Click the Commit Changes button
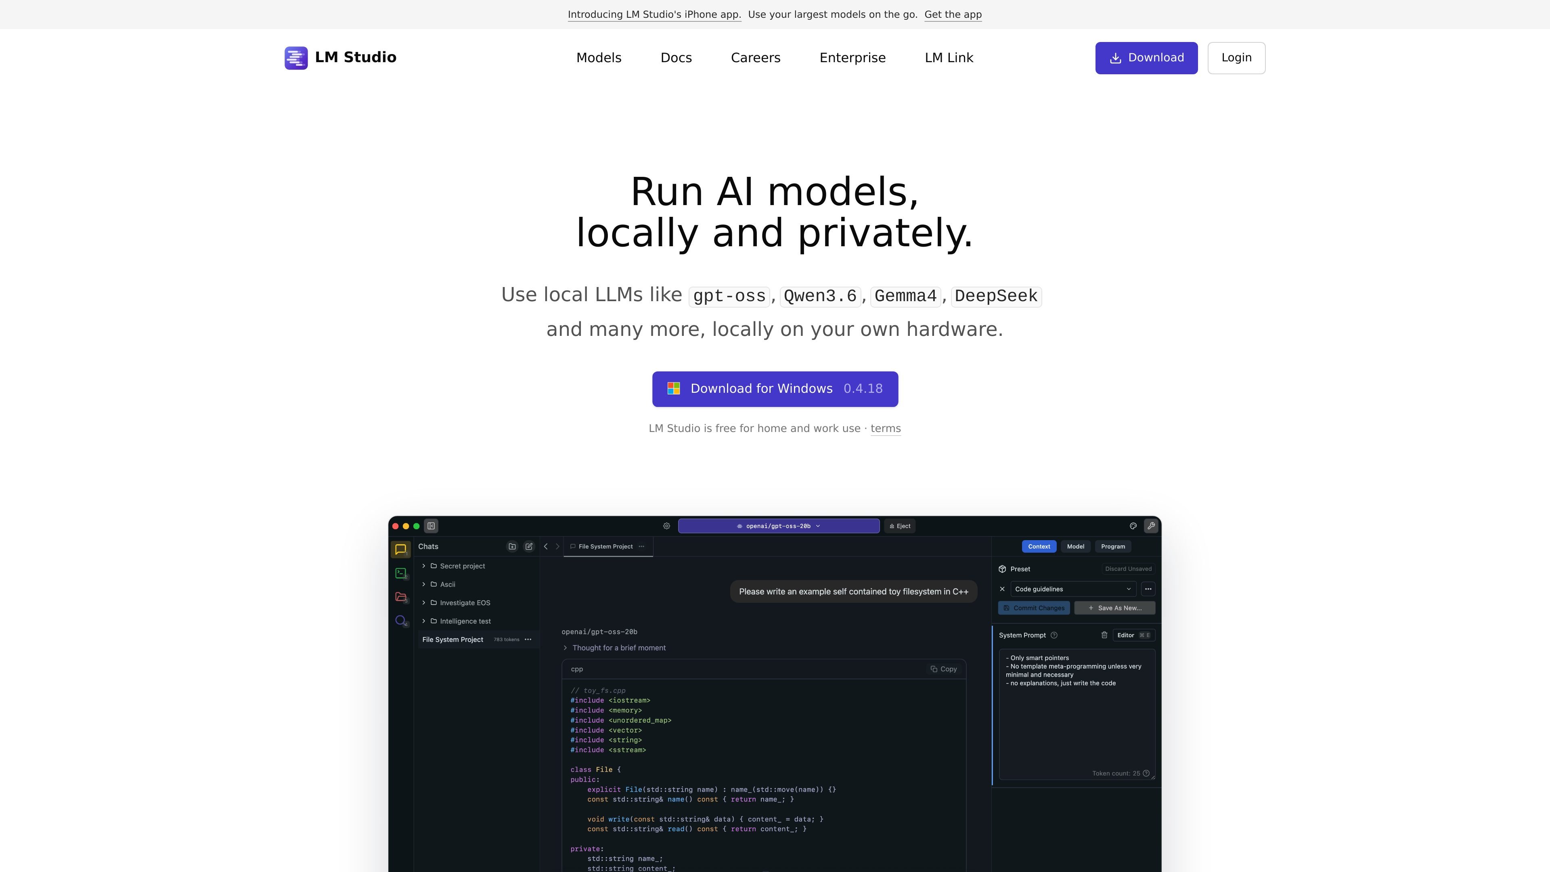The image size is (1550, 872). pyautogui.click(x=1034, y=608)
